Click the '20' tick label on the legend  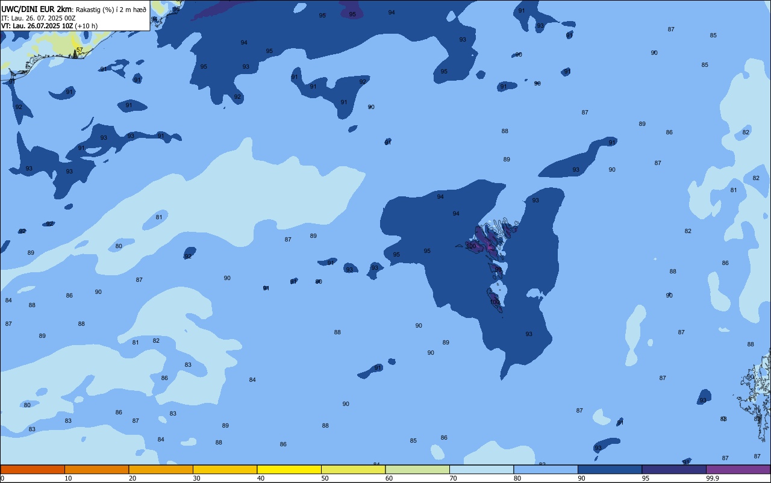pos(133,478)
